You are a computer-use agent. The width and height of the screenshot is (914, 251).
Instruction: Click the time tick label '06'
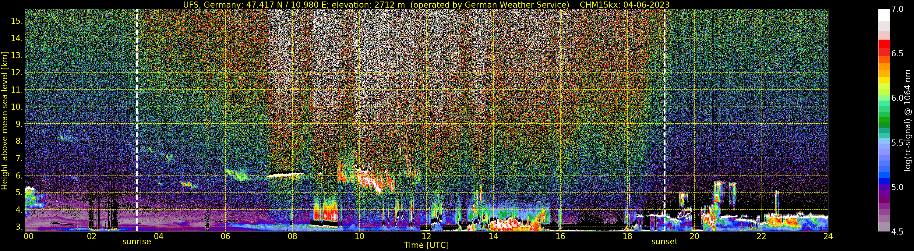(225, 236)
